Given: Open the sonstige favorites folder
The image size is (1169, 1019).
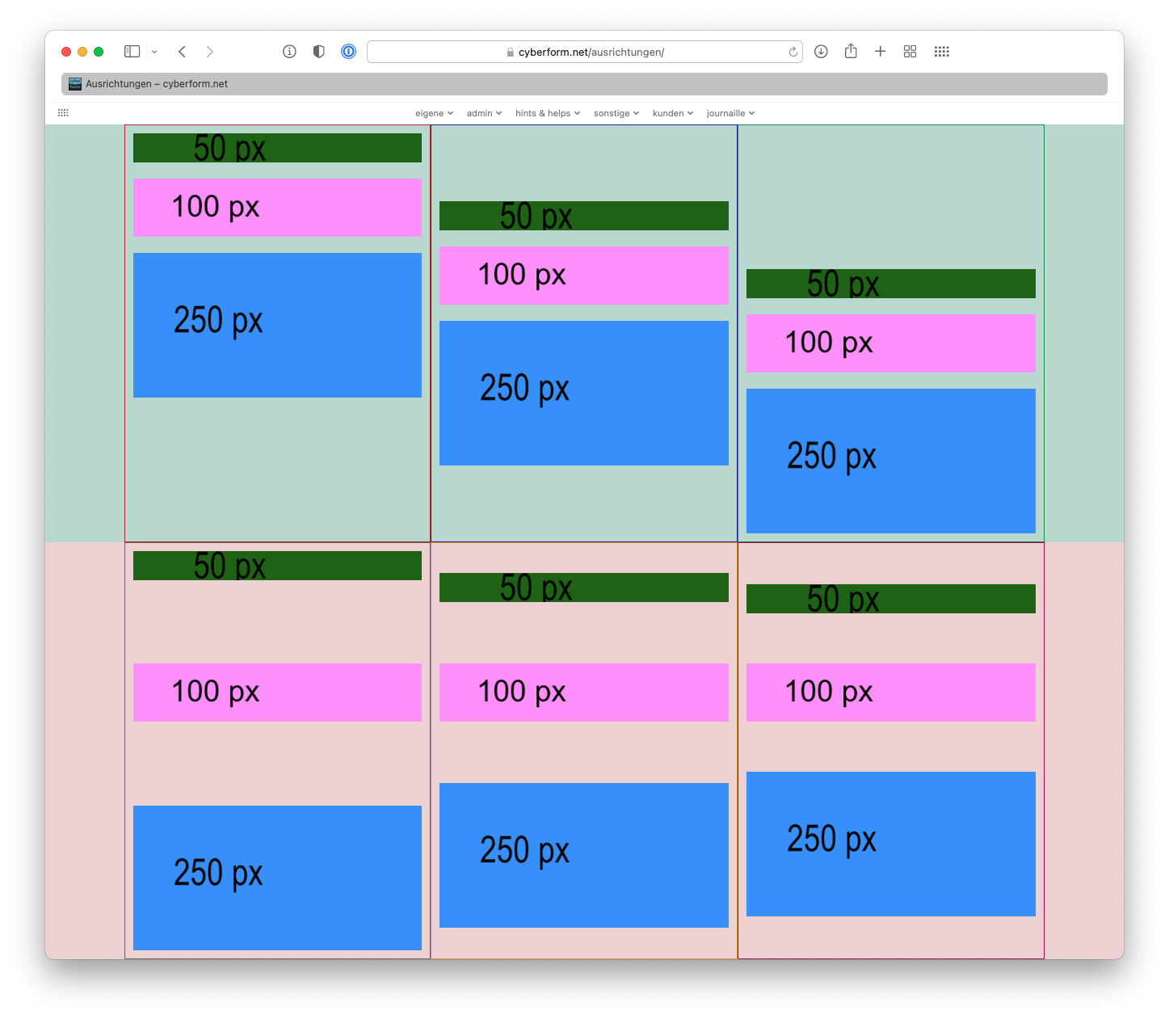Looking at the screenshot, I should 616,113.
